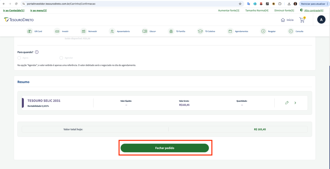Go to the Aposentadoria section
This screenshot has width=330, height=169.
pyautogui.click(x=119, y=32)
